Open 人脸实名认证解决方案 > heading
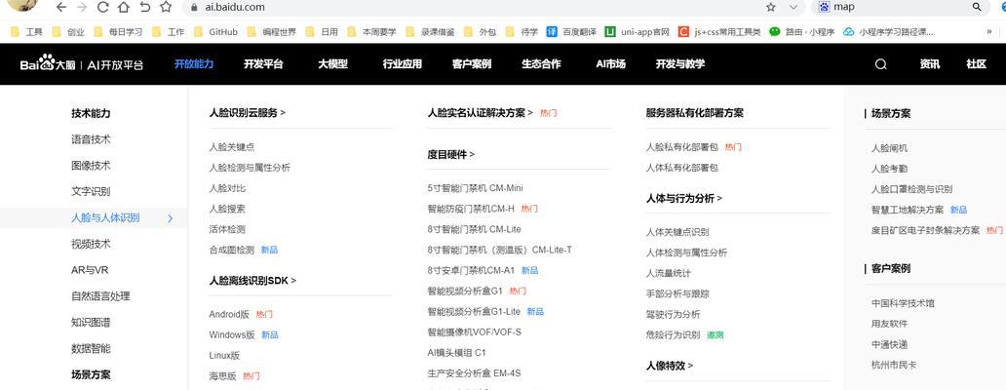The width and height of the screenshot is (1006, 390). (480, 113)
